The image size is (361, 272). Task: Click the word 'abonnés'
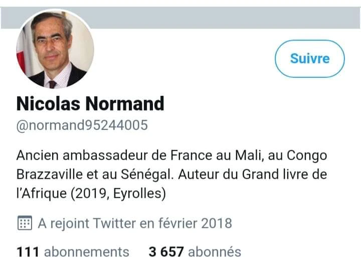point(215,251)
